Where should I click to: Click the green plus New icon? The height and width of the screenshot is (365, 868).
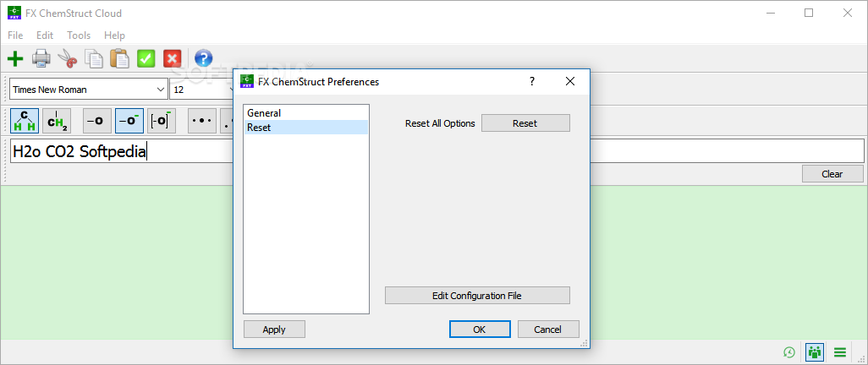pyautogui.click(x=15, y=58)
